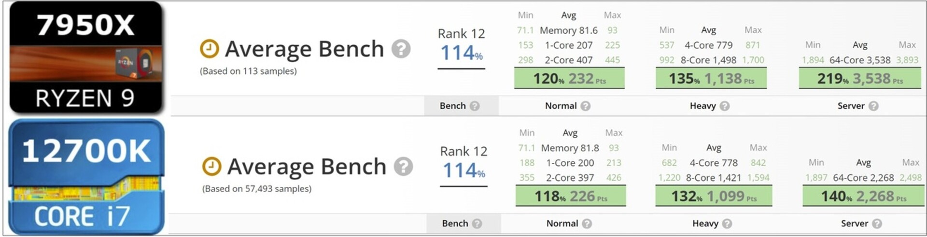Open the Ryzen 9 7950X product thumbnail
This screenshot has height=237, width=927.
coord(86,58)
